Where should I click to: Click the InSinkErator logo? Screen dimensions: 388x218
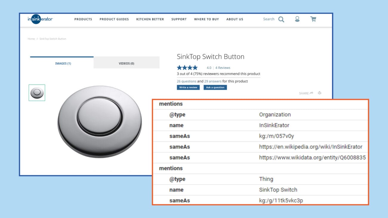pos(40,19)
